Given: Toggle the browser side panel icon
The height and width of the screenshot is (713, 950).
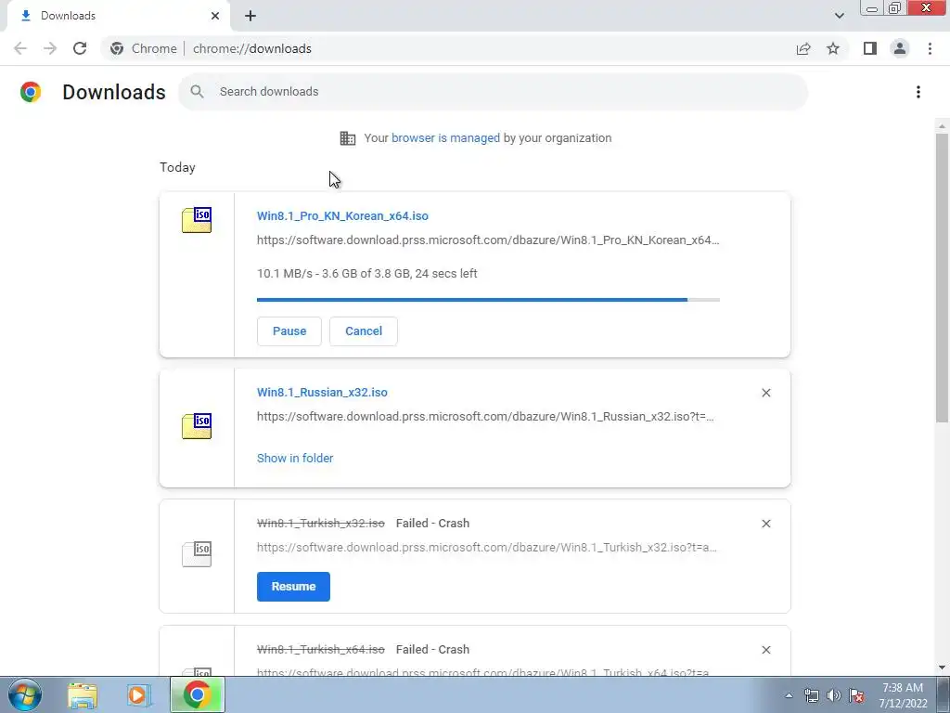Looking at the screenshot, I should pos(870,48).
